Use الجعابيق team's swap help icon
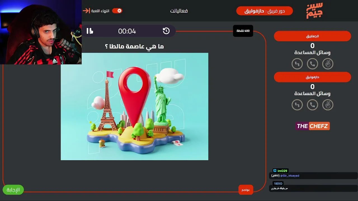Image resolution: width=358 pixels, height=201 pixels. tap(297, 64)
